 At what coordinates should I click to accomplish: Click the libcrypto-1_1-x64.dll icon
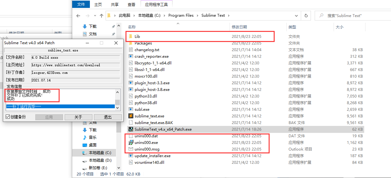pos(131,63)
